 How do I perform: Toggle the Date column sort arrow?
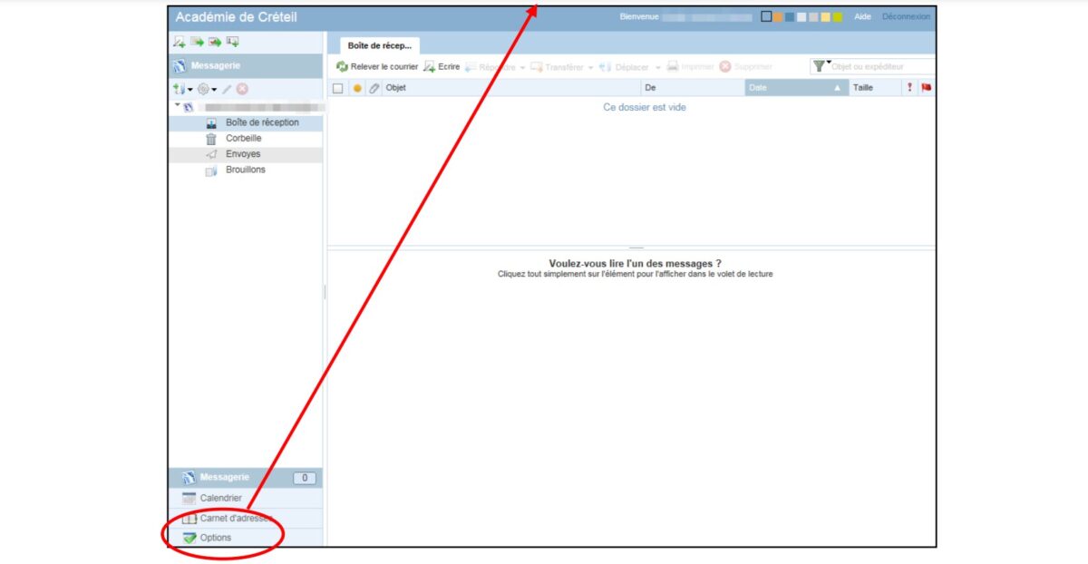[x=838, y=89]
